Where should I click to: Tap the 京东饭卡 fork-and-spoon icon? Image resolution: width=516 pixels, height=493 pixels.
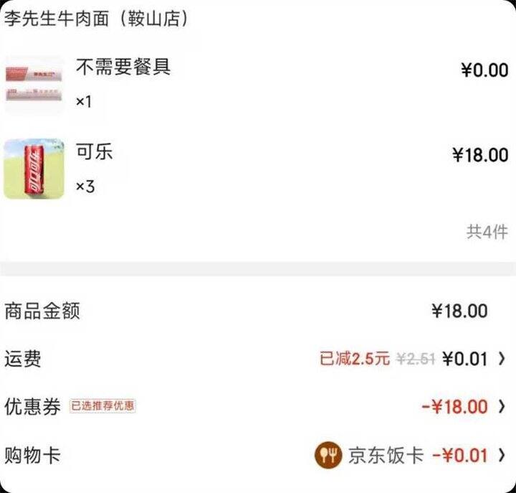coord(328,455)
